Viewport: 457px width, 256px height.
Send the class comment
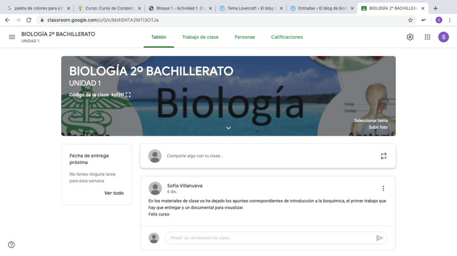pos(379,238)
